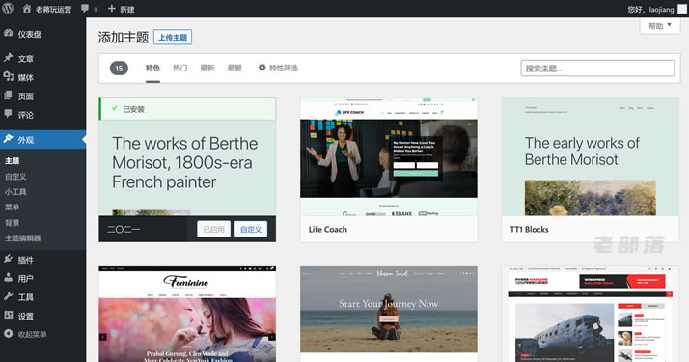Screen dimensions: 689x362
Task: Click the plus 新建 icon
Action: [x=112, y=9]
